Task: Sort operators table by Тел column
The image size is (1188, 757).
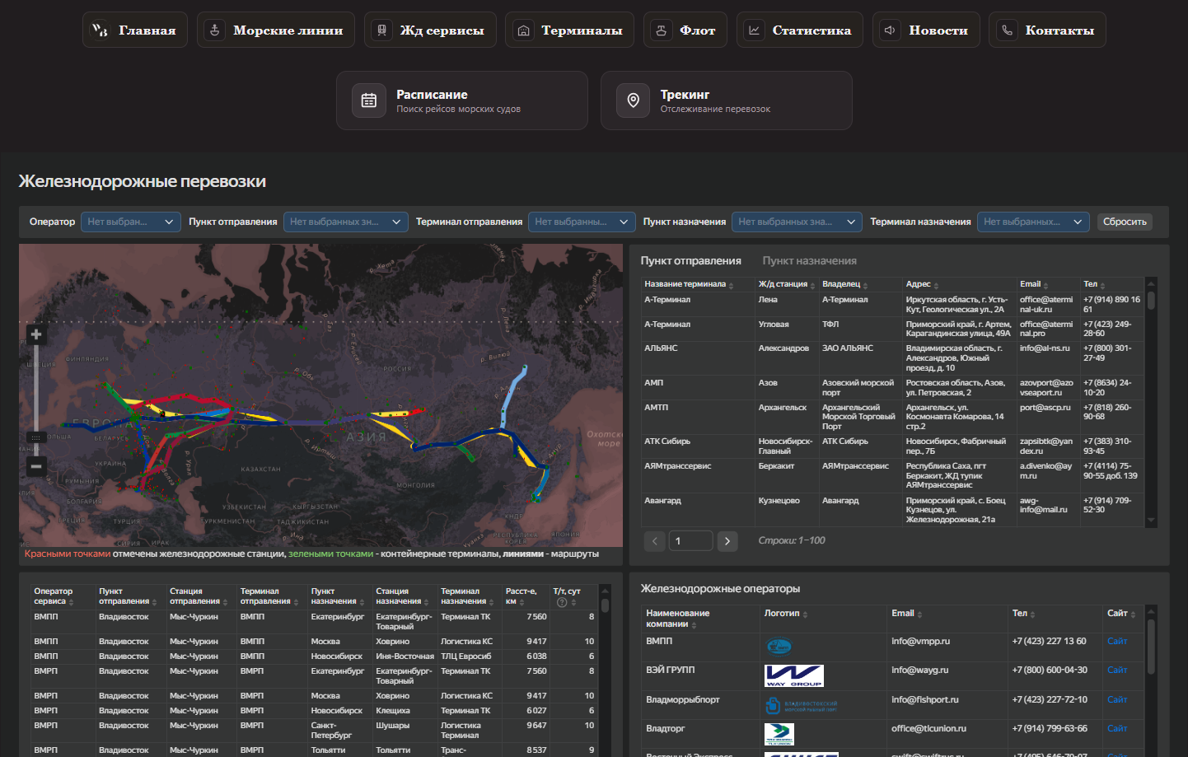Action: pyautogui.click(x=1022, y=614)
